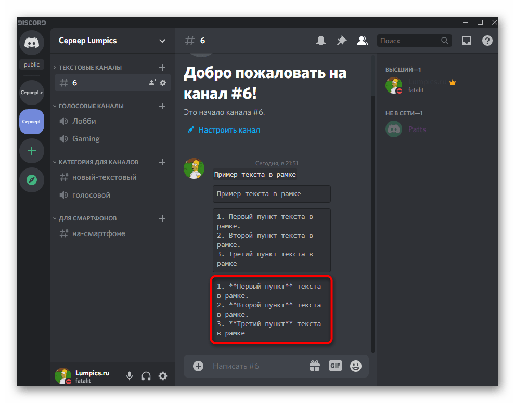Explore public servers via the compass icon
515x403 pixels.
(32, 180)
